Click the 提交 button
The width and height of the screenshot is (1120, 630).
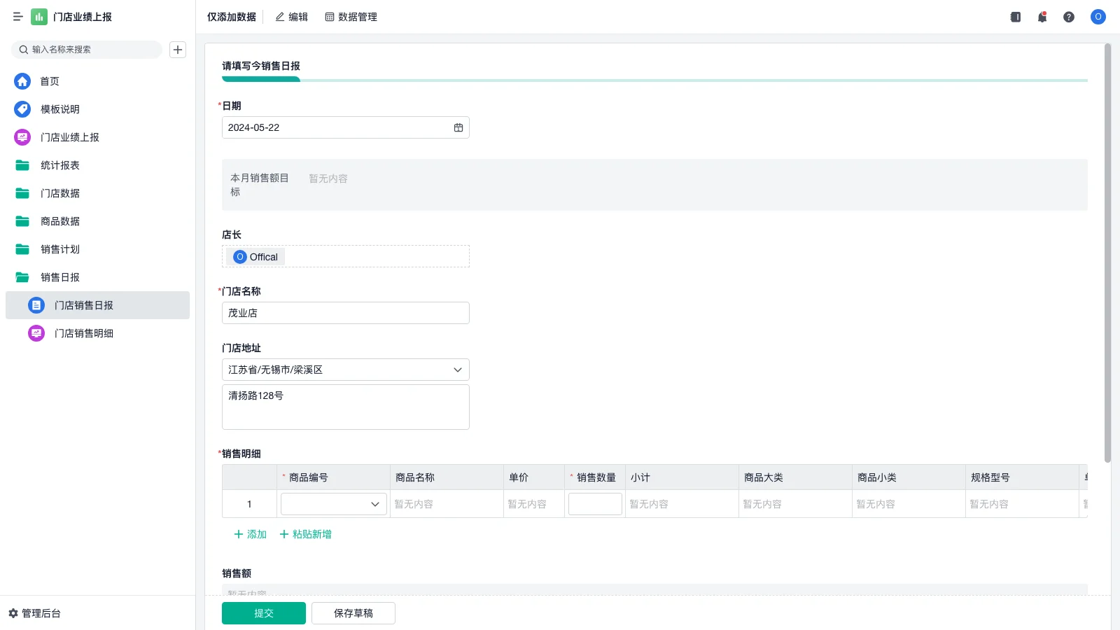(x=264, y=613)
